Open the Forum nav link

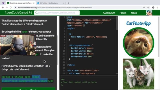123,13
